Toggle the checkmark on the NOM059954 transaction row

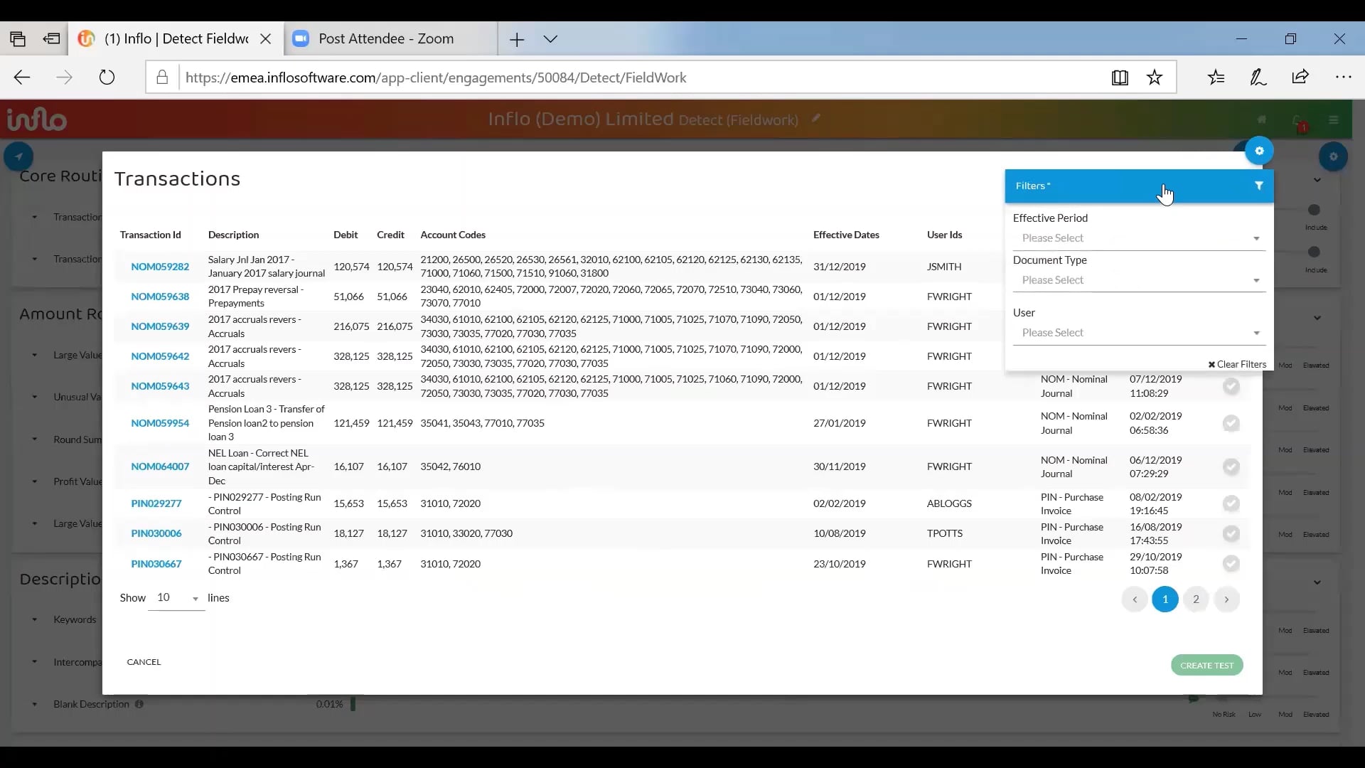point(1232,423)
